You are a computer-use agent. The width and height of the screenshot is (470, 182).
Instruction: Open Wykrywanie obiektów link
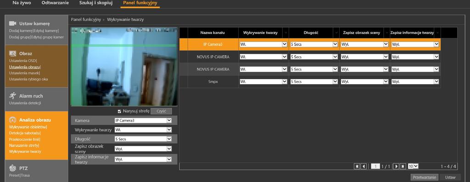point(28,127)
